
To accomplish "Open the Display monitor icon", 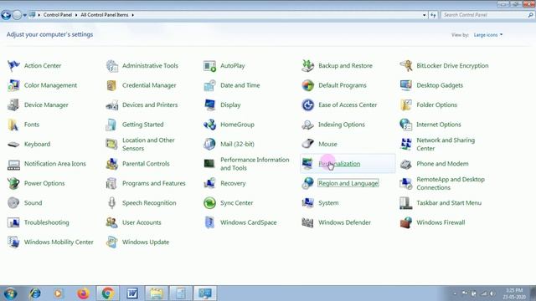I will 209,105.
